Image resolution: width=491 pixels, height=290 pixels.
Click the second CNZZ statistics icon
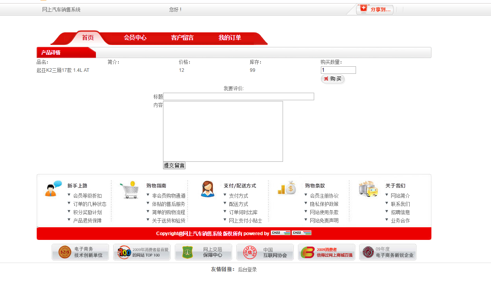pyautogui.click(x=302, y=233)
